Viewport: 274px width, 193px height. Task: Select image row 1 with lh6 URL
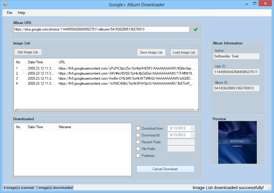point(106,68)
